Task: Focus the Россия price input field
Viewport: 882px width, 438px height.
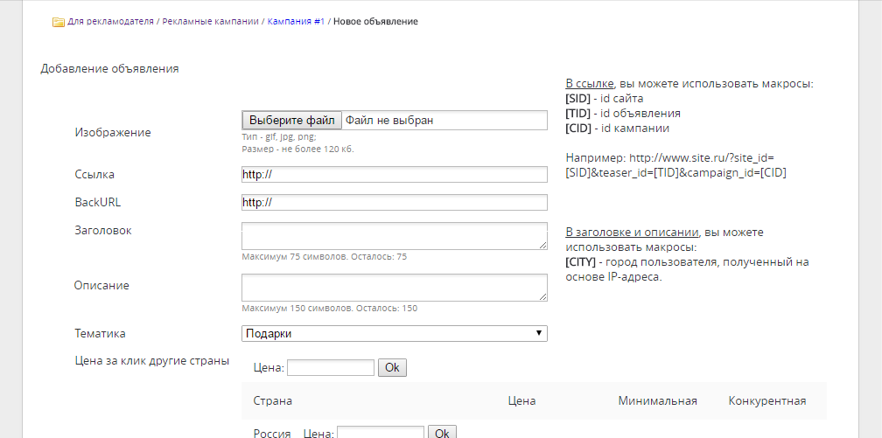Action: [381, 433]
